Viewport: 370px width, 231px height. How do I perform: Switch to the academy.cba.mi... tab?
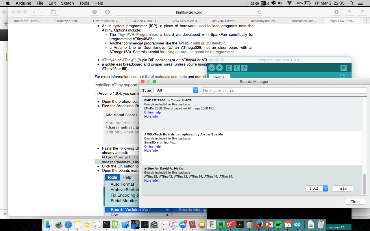[264, 21]
